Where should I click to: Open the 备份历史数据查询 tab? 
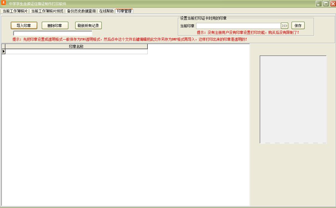pyautogui.click(x=81, y=11)
